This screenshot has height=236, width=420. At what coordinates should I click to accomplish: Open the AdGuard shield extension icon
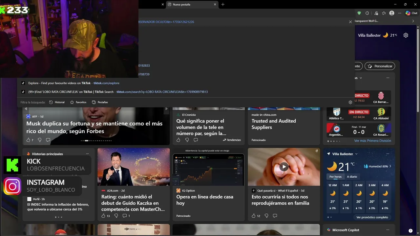click(x=359, y=13)
